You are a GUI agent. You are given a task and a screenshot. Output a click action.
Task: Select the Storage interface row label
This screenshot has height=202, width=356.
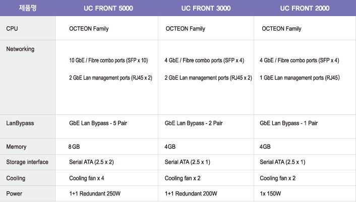coord(27,162)
